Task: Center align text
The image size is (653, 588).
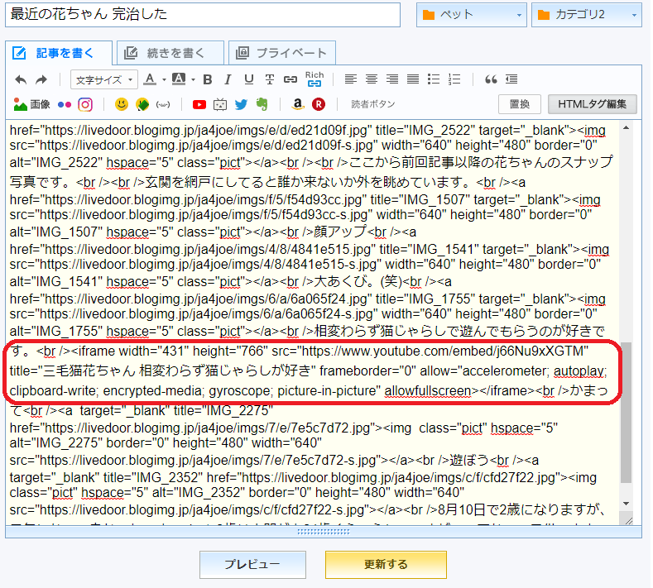Action: pyautogui.click(x=372, y=79)
